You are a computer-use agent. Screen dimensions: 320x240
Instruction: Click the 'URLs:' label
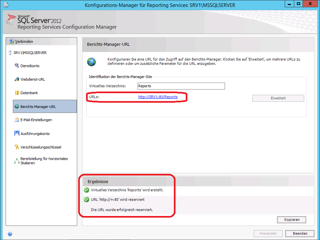point(94,97)
